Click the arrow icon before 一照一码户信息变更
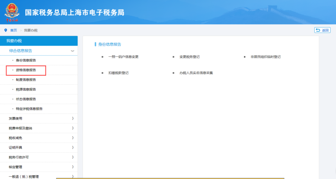This screenshot has height=179, width=336. pyautogui.click(x=103, y=57)
